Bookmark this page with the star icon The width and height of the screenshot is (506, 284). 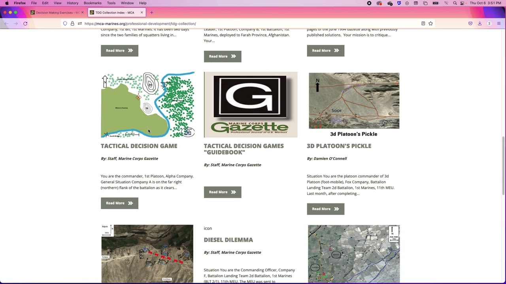(430, 24)
